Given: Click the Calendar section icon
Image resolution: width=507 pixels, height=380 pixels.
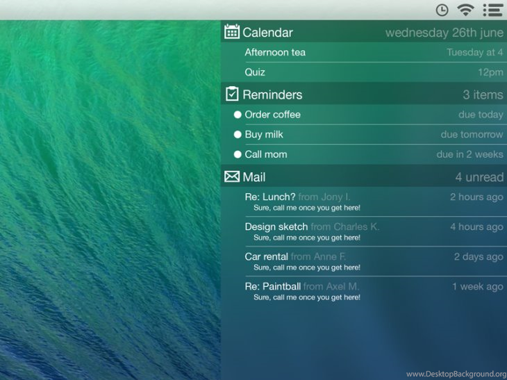Looking at the screenshot, I should 232,32.
